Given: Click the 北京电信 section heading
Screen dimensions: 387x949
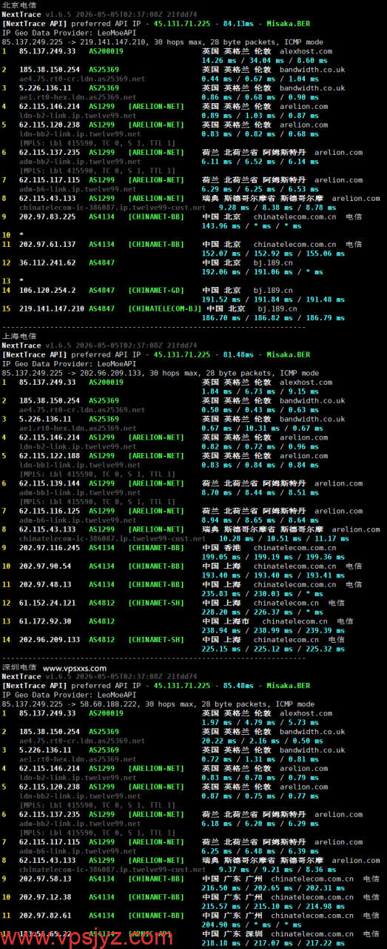Looking at the screenshot, I should pyautogui.click(x=19, y=4).
